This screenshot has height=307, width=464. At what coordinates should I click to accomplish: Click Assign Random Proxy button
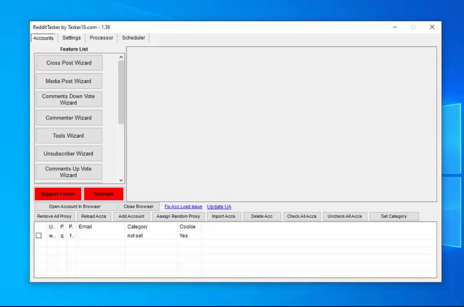(178, 216)
